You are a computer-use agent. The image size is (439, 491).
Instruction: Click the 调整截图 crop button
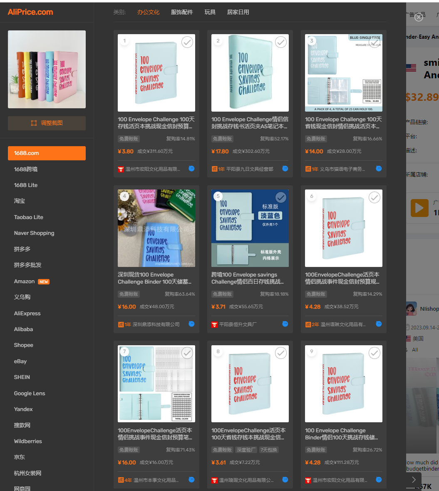coord(47,123)
